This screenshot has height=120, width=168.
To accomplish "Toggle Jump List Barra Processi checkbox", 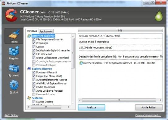I will point(34,91).
